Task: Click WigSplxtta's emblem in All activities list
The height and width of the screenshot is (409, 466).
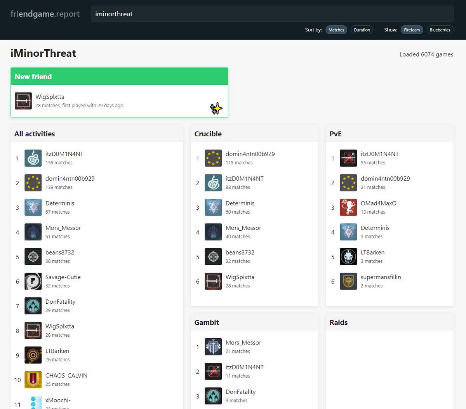Action: (x=33, y=331)
